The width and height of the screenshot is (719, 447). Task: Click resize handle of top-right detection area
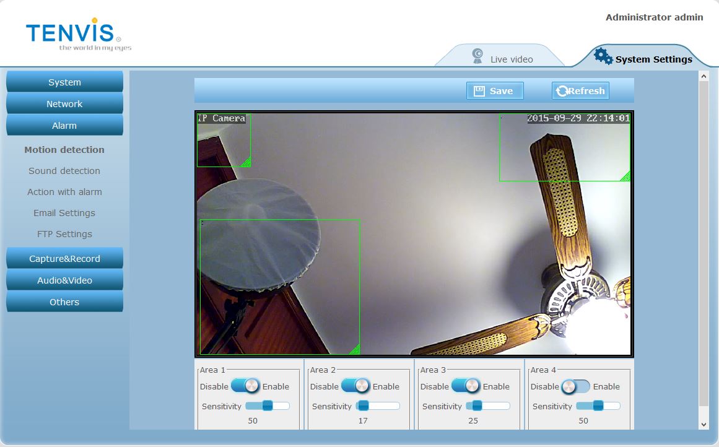[625, 176]
